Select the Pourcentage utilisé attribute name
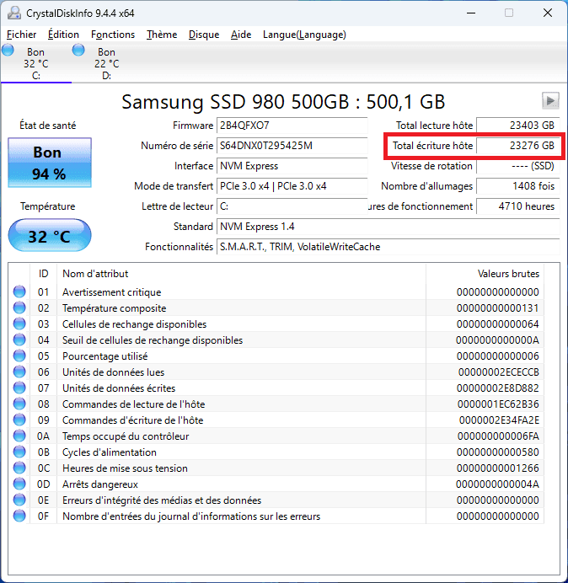This screenshot has width=568, height=583. 104,356
